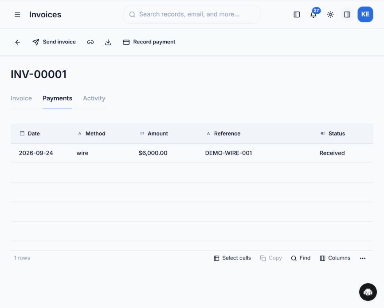
Task: Switch to the Invoice tab
Action: [21, 98]
